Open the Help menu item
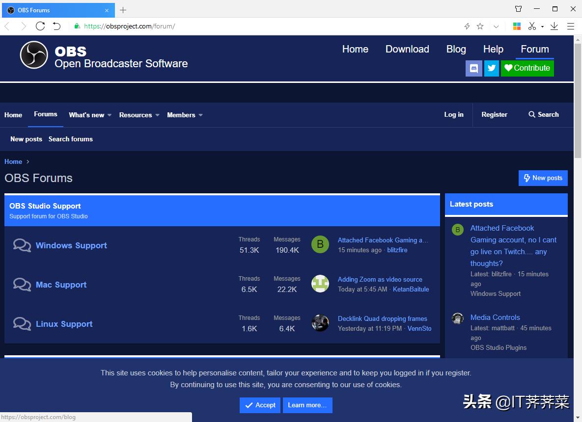 pyautogui.click(x=493, y=49)
